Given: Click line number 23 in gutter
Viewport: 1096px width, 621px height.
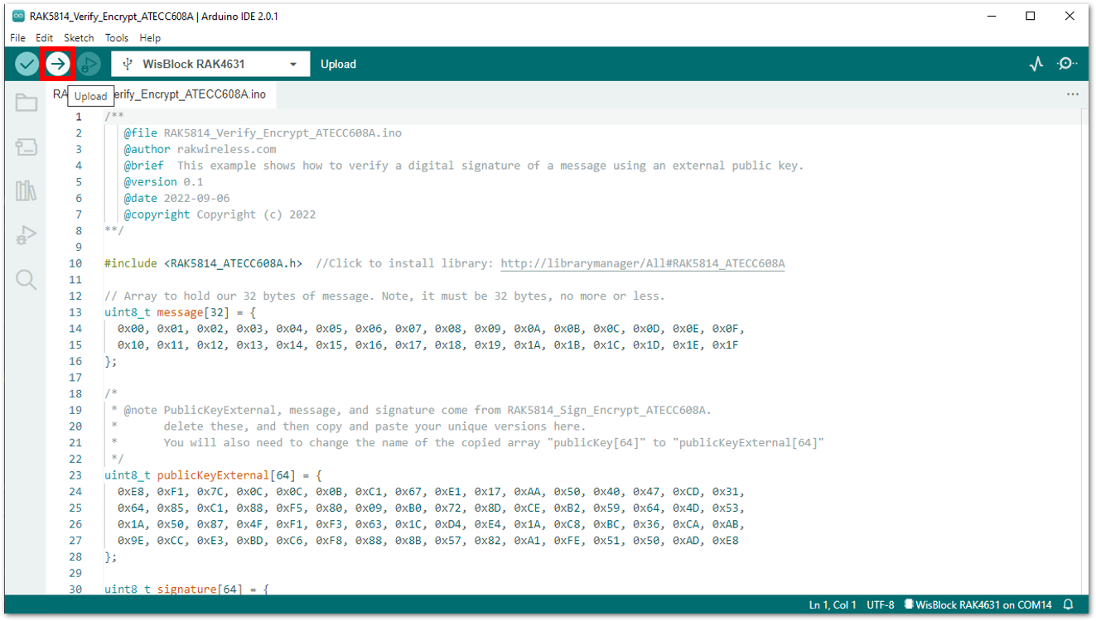Looking at the screenshot, I should click(x=75, y=475).
